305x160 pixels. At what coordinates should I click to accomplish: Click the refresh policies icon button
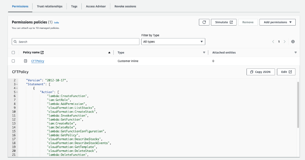pyautogui.click(x=204, y=22)
